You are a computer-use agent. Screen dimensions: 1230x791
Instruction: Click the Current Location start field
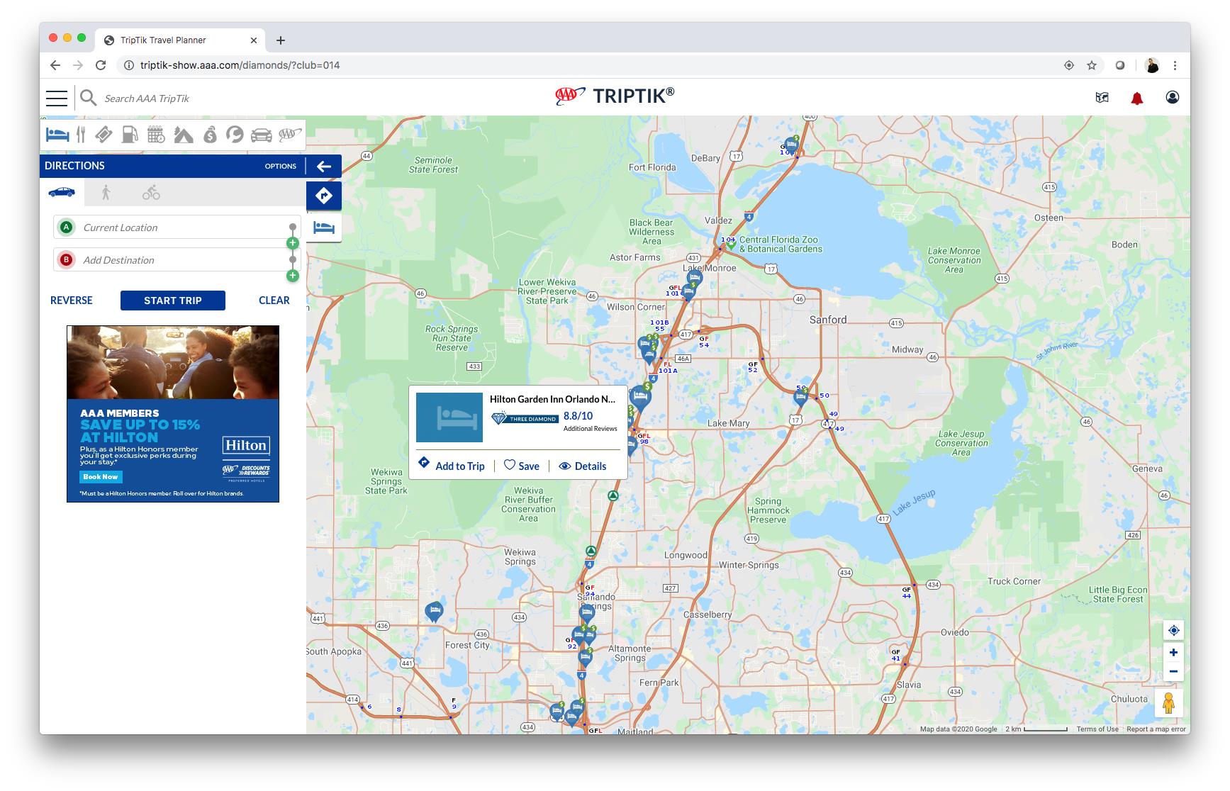point(177,228)
